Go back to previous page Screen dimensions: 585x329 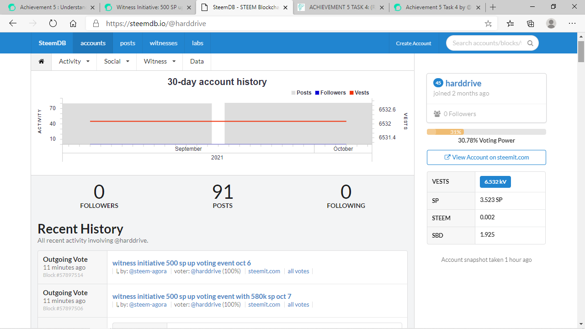pyautogui.click(x=13, y=24)
